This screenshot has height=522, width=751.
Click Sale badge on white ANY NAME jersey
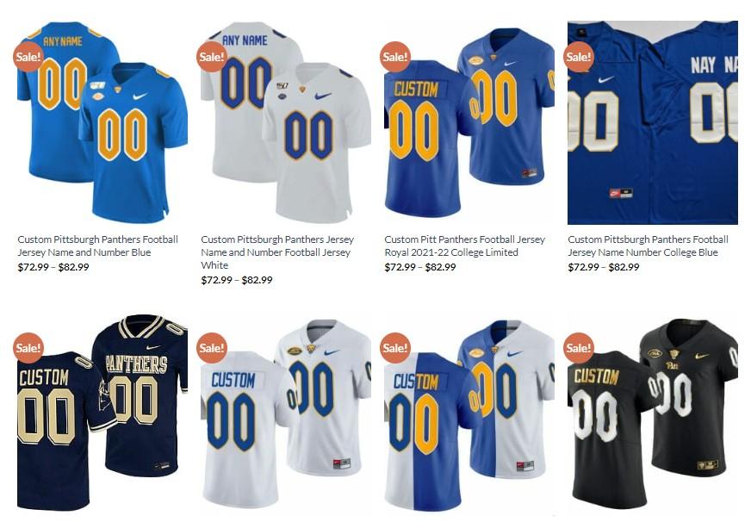[x=212, y=57]
